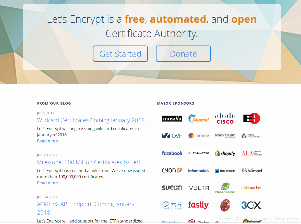301x224 pixels.
Task: Click the Mozilla sponsor logo
Action: point(172,119)
